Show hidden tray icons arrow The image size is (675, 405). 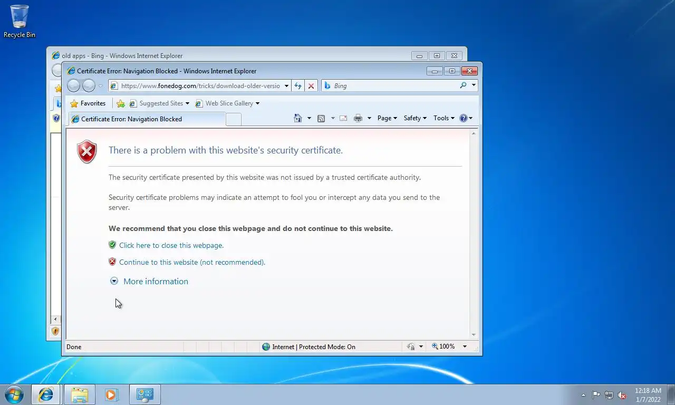coord(583,395)
